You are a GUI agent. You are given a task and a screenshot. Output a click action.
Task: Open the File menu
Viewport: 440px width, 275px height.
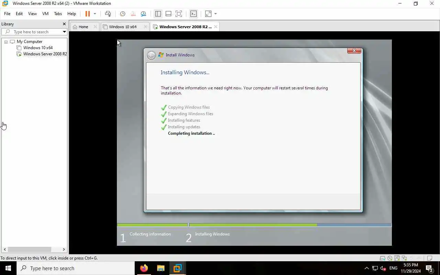coord(7,14)
